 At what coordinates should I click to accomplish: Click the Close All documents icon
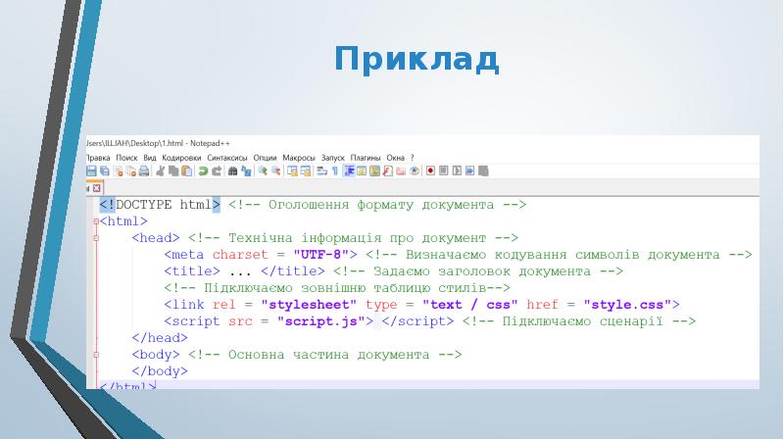pos(131,171)
